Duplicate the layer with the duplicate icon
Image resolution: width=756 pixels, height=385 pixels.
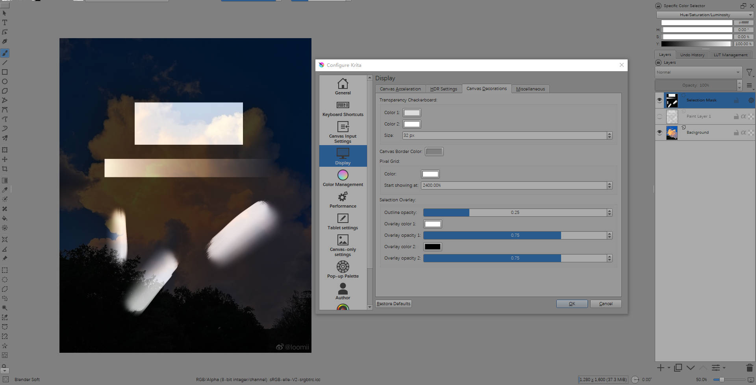pyautogui.click(x=678, y=368)
